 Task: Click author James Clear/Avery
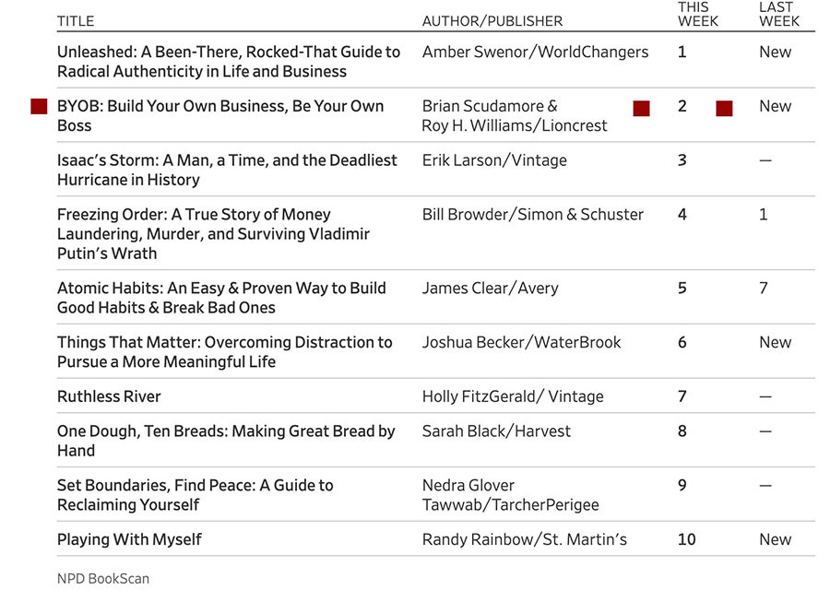click(x=490, y=288)
